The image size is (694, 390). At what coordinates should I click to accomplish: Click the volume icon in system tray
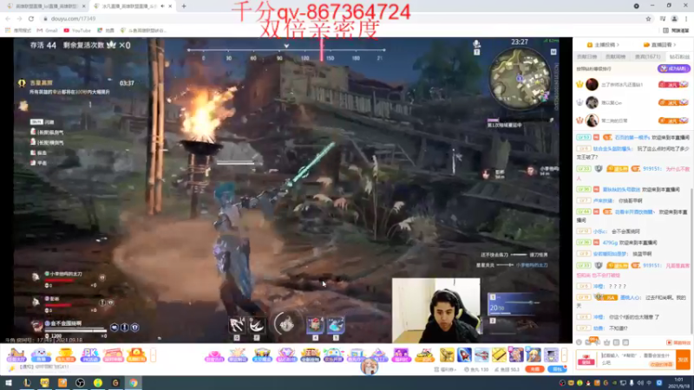(x=640, y=383)
